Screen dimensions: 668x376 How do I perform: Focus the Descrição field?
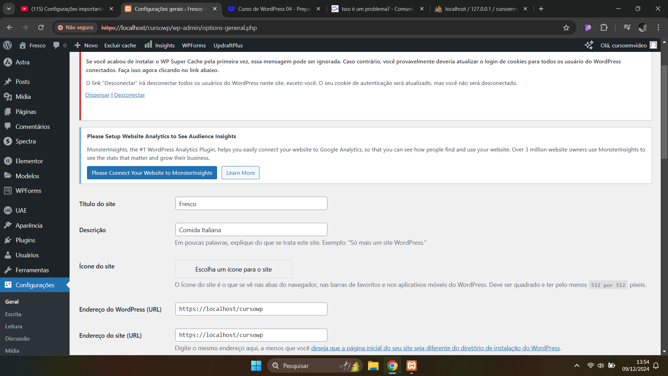point(251,229)
